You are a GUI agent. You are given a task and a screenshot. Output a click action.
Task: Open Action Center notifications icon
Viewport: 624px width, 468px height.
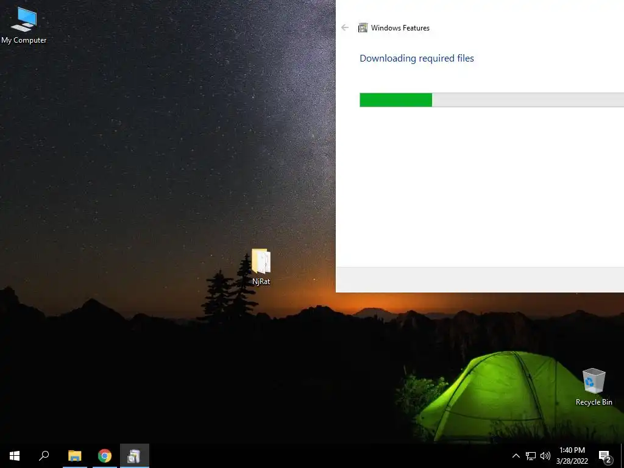(605, 456)
